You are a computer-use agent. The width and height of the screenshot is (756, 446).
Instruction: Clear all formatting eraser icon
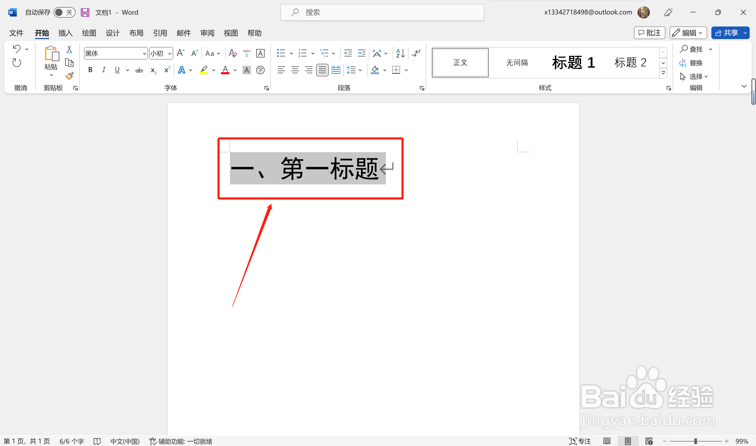233,53
